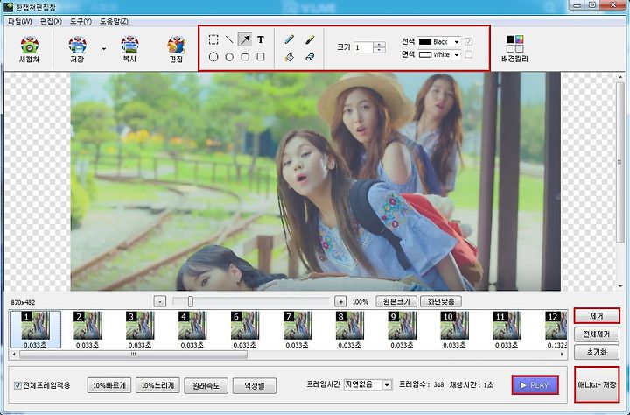
Task: Select the brush tool
Action: (x=310, y=39)
